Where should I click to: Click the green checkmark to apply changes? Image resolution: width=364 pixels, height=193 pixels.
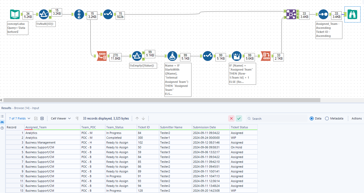coord(239,118)
